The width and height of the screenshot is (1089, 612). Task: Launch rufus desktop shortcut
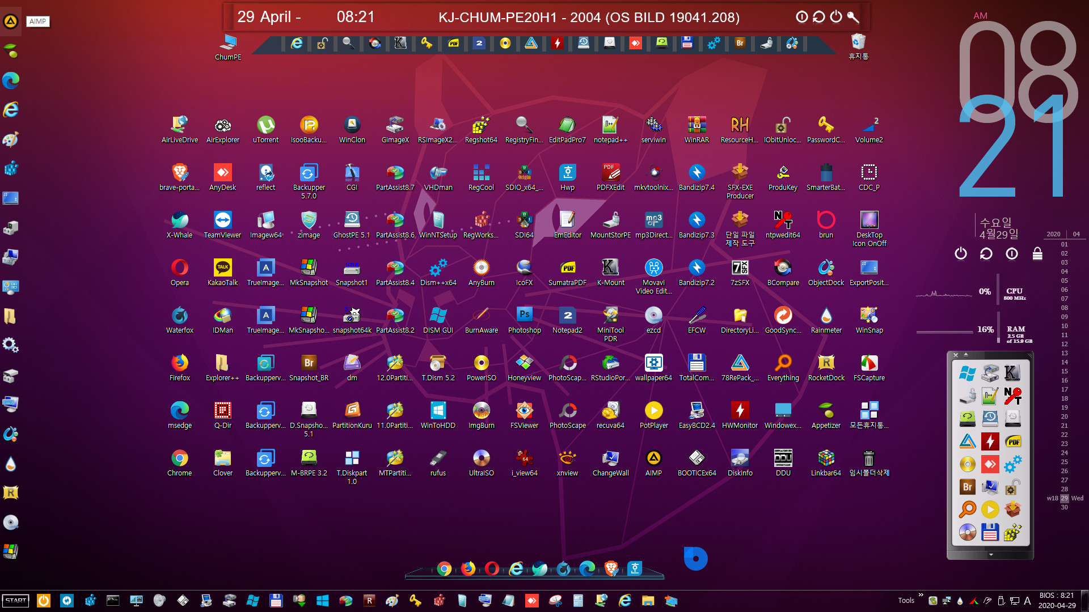438,462
